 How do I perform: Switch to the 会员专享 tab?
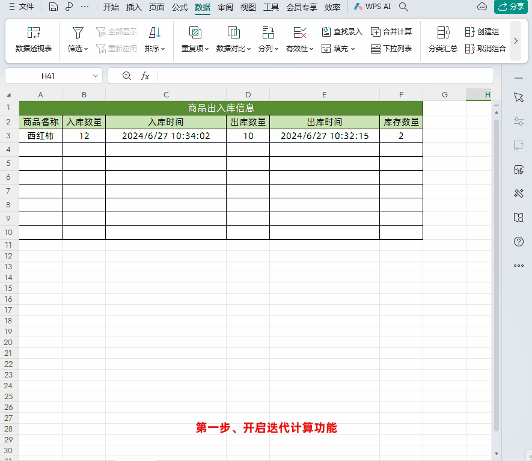pos(302,7)
